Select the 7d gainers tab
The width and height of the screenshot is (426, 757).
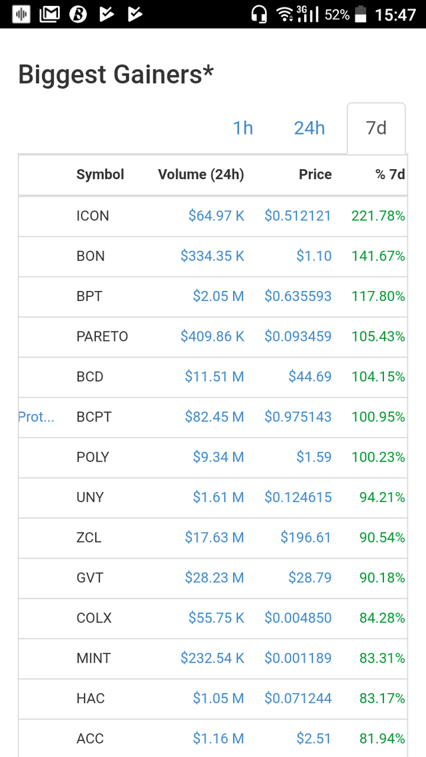[376, 128]
